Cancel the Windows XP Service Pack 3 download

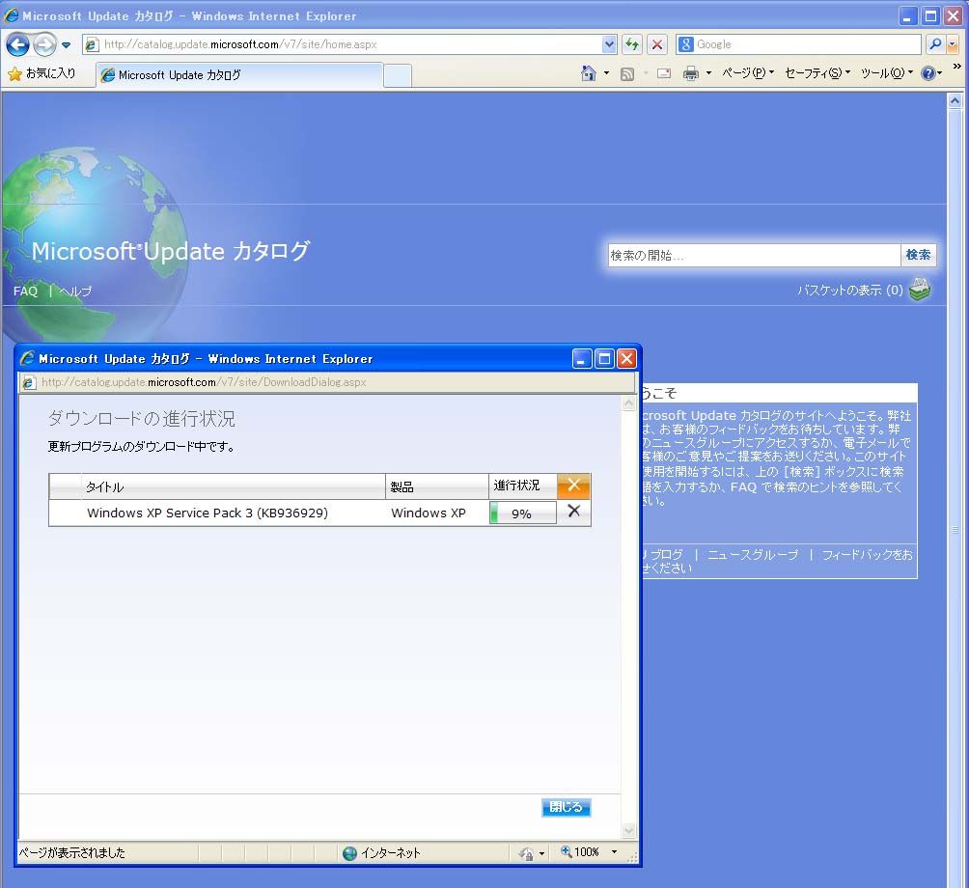point(573,512)
